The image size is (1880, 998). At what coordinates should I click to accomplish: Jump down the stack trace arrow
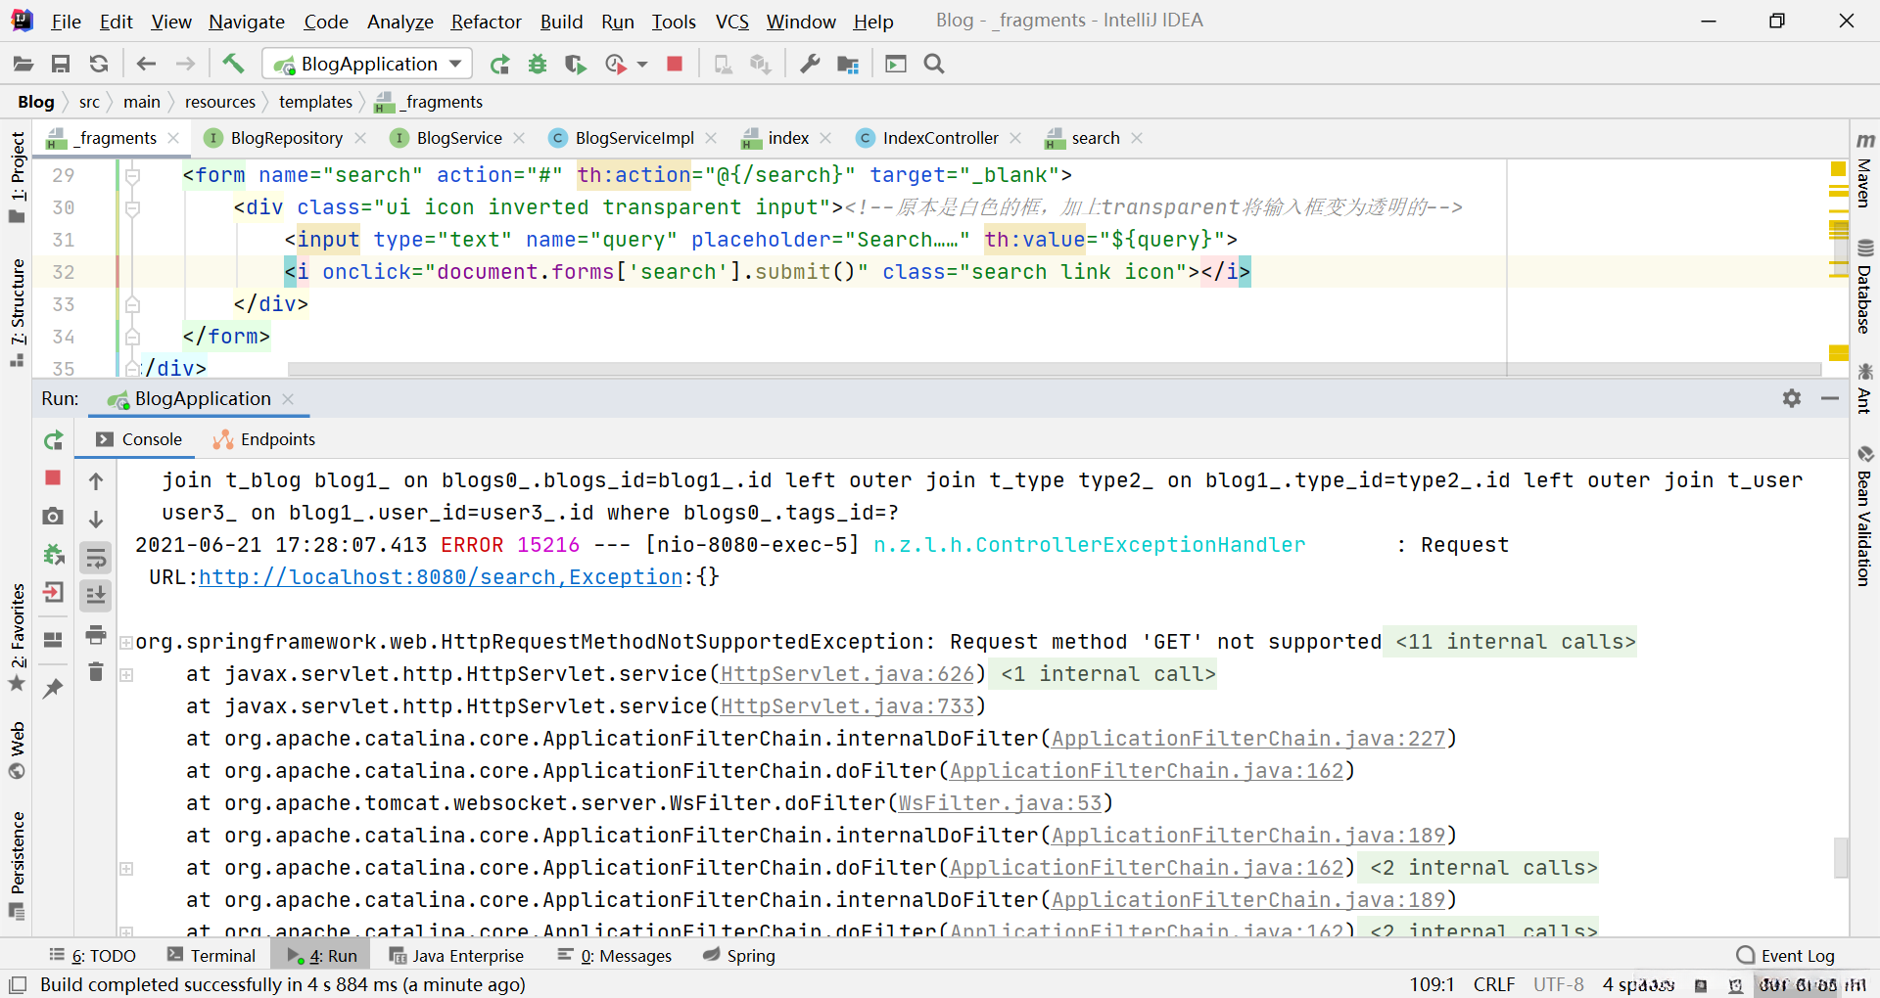tap(96, 519)
